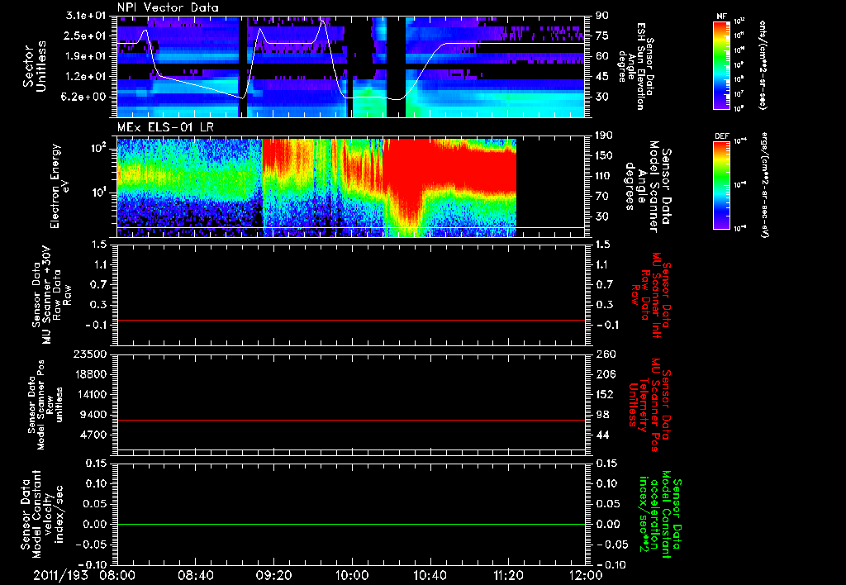Click the MU Scanner +30V Raw Data label

pos(52,295)
